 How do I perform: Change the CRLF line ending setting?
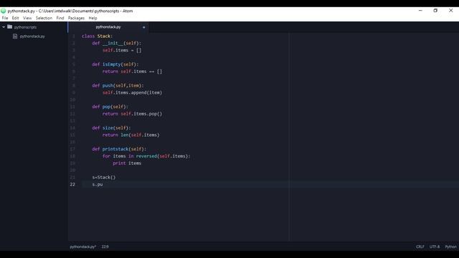(420, 247)
